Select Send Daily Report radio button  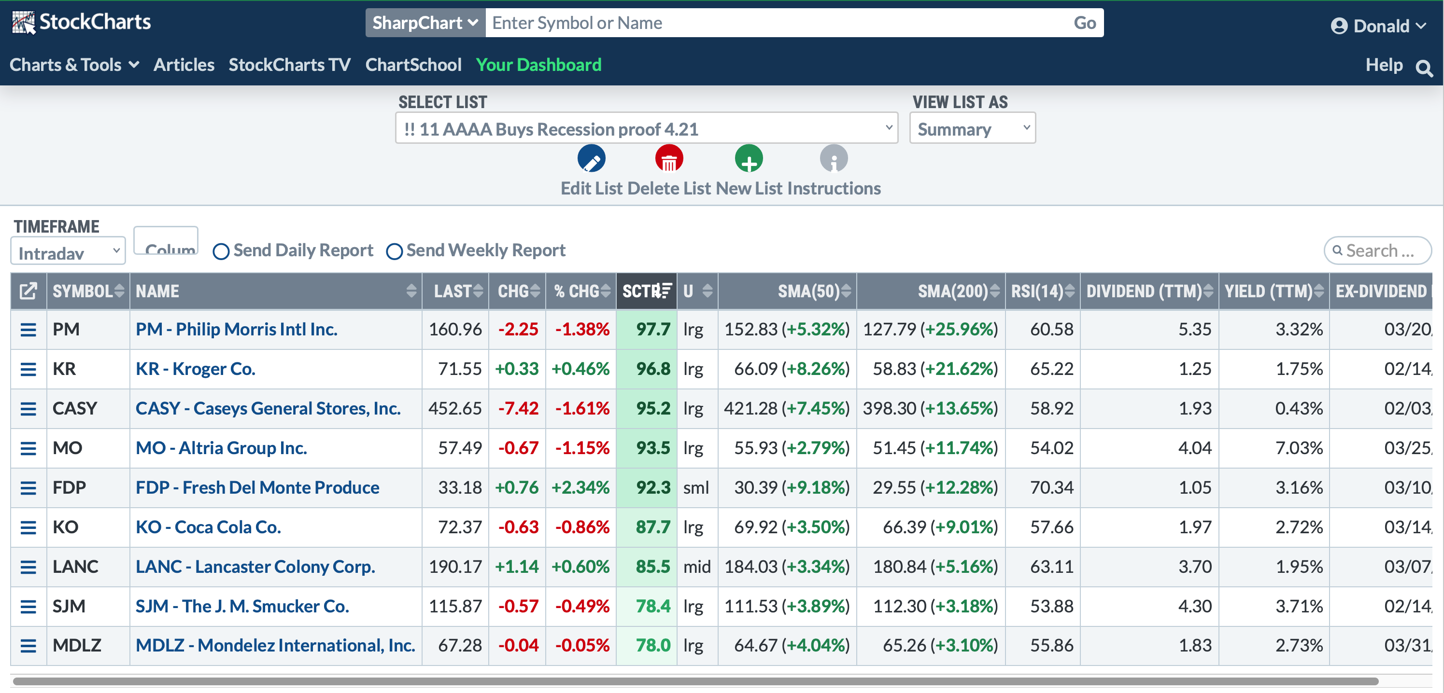pyautogui.click(x=221, y=251)
